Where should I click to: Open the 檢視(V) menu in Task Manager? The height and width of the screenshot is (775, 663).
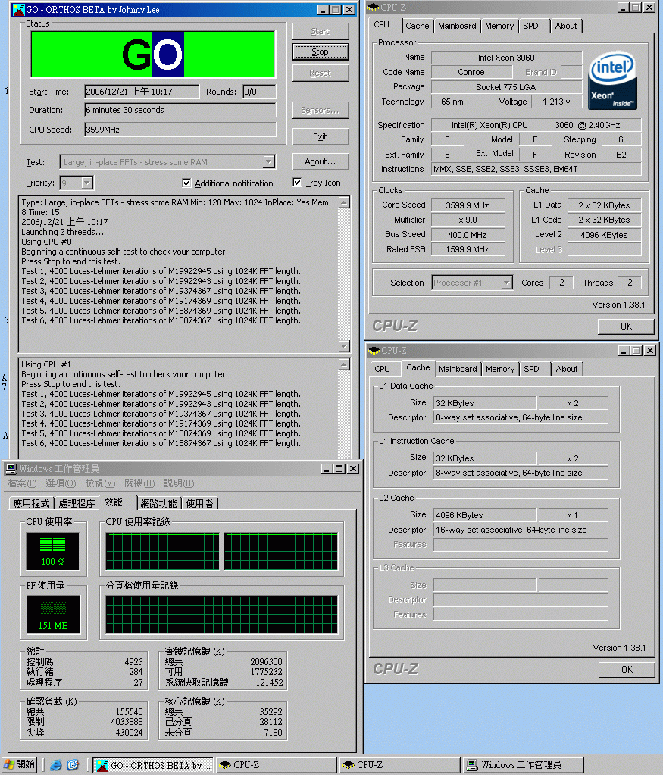(x=100, y=483)
